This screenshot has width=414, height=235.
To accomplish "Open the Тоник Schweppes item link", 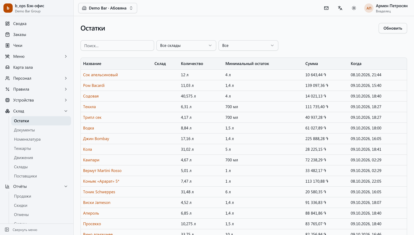I will tap(99, 192).
